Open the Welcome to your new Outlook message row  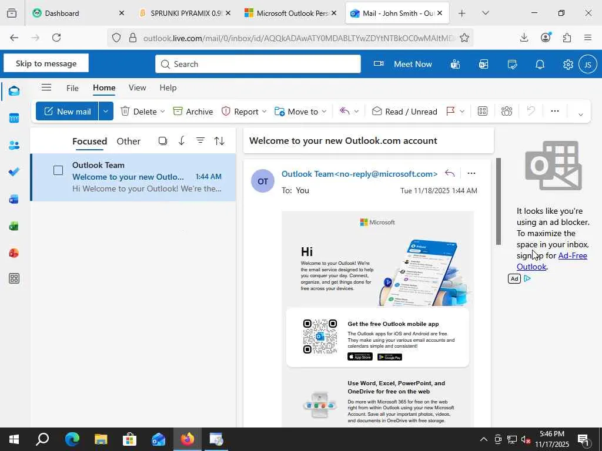(133, 177)
